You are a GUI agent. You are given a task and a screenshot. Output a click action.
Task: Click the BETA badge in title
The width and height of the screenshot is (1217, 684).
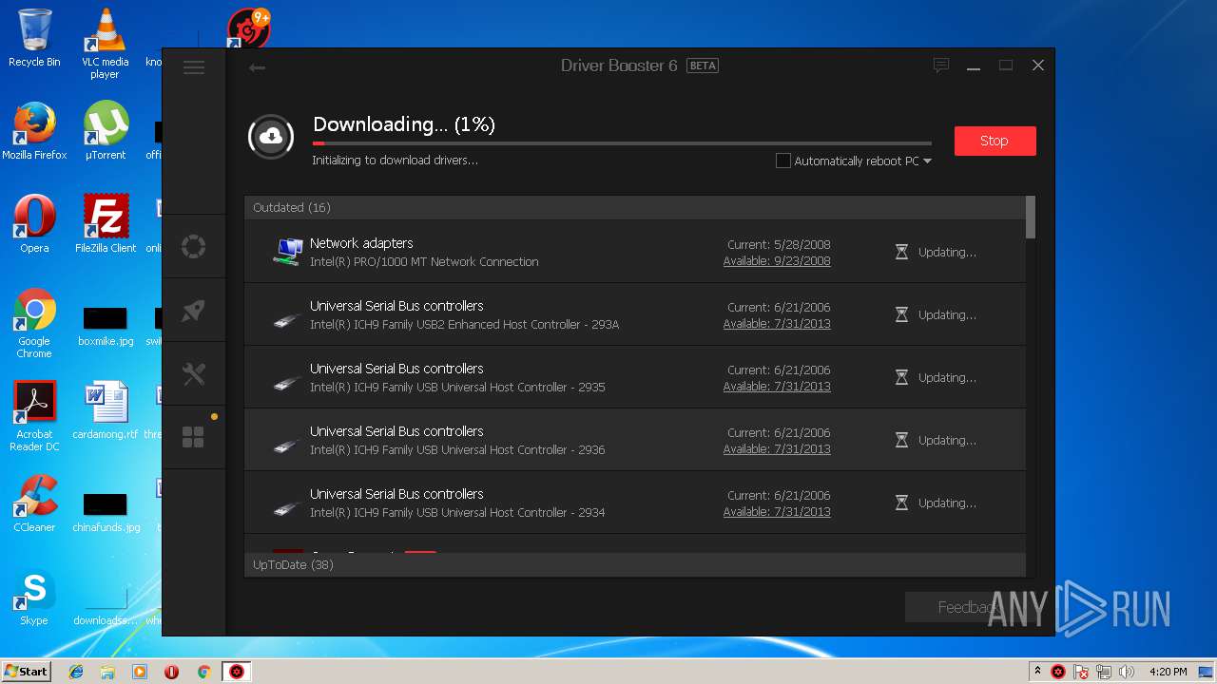tap(703, 66)
